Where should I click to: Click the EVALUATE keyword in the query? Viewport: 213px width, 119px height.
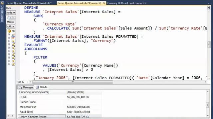click(34, 45)
